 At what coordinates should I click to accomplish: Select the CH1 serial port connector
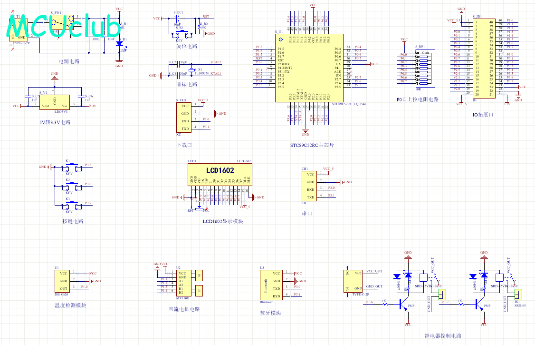(x=309, y=186)
